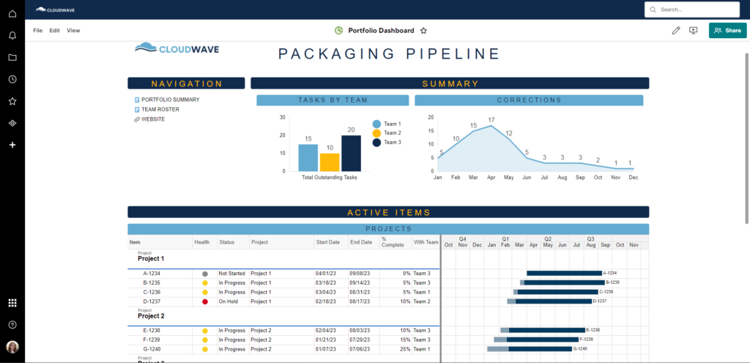Open the View menu
Viewport: 750px width, 363px height.
pos(73,31)
